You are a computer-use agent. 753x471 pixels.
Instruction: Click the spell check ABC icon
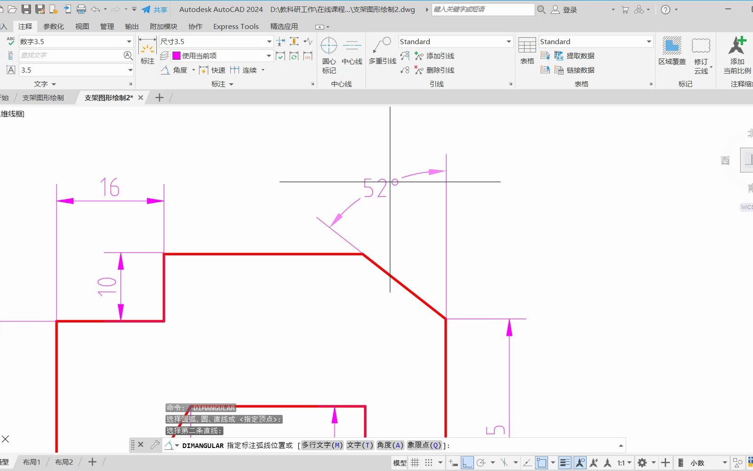pos(11,41)
